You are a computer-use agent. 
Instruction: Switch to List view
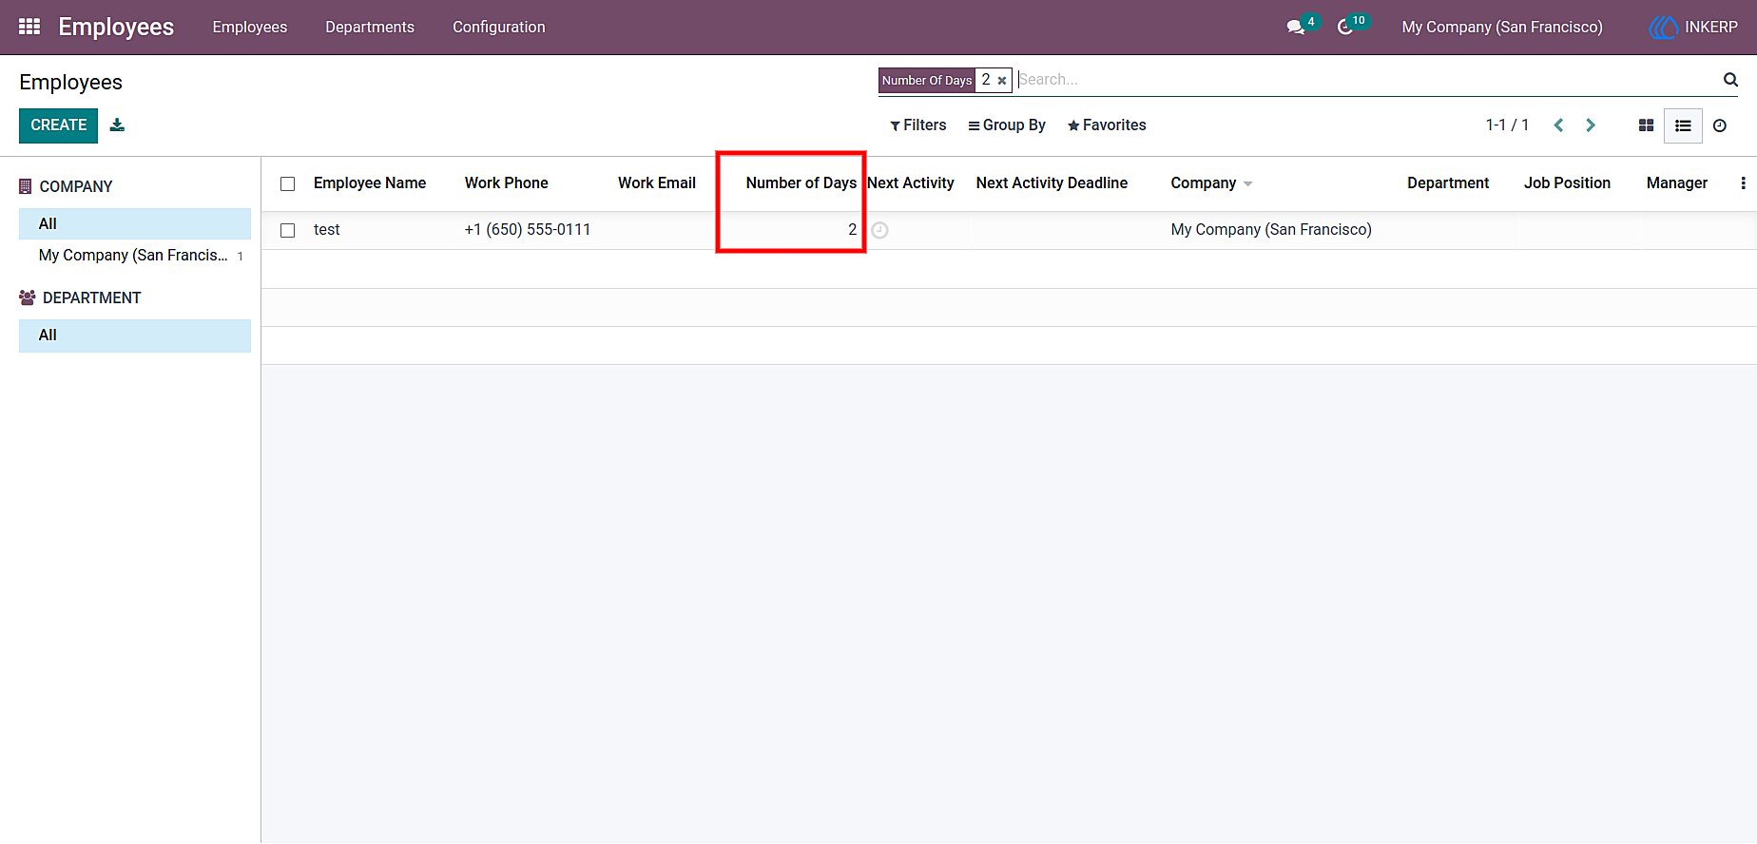point(1683,125)
